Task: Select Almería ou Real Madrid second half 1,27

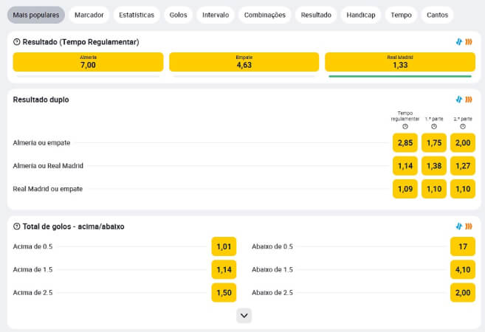Action: tap(463, 166)
